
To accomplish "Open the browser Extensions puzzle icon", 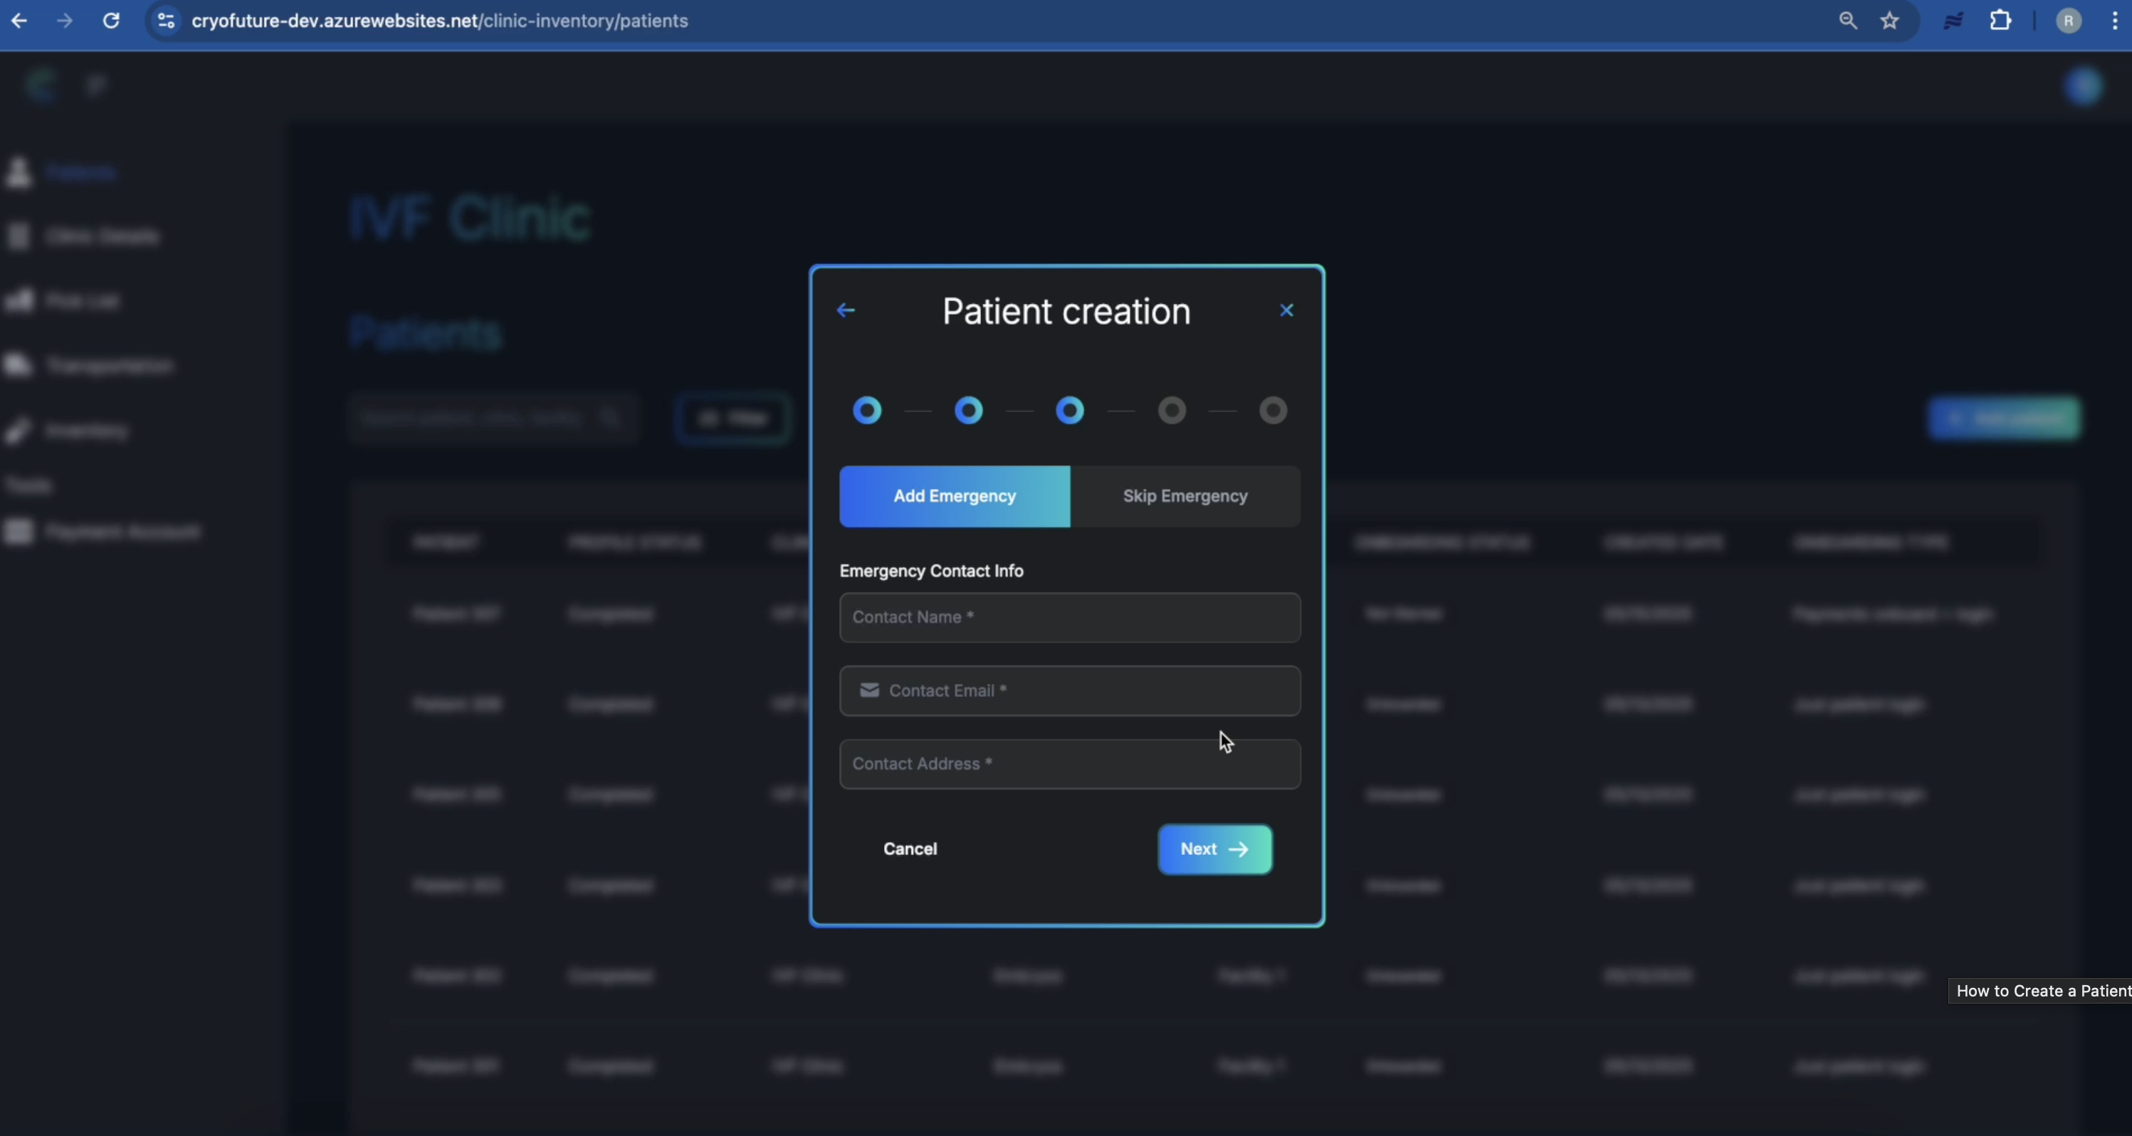I will pos(2000,21).
